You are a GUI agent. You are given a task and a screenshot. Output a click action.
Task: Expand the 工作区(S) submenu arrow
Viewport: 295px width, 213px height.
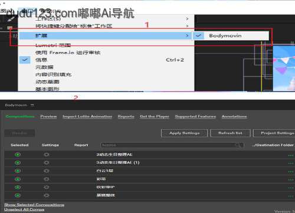[x=187, y=19]
